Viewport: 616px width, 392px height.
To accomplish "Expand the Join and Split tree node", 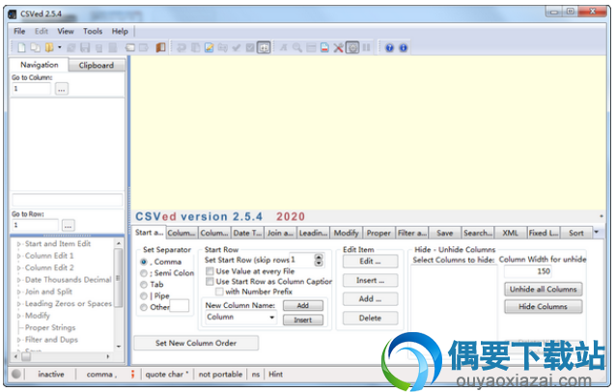I will click(x=18, y=293).
